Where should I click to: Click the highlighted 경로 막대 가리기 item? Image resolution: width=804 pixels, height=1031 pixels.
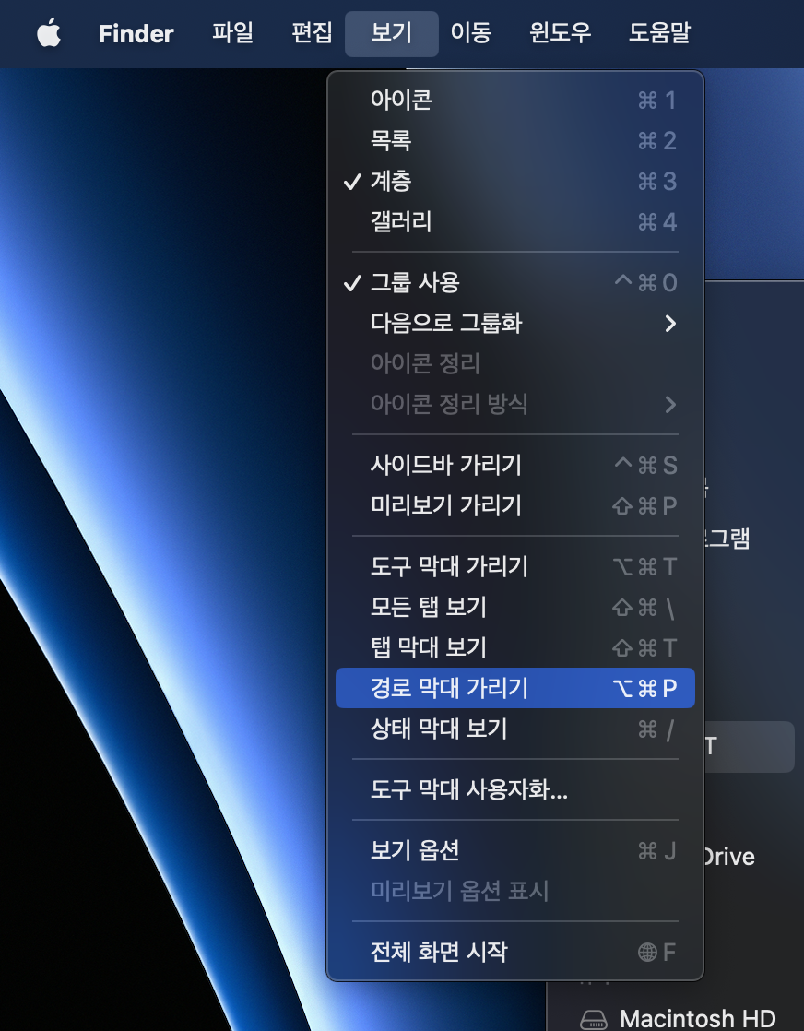click(514, 689)
